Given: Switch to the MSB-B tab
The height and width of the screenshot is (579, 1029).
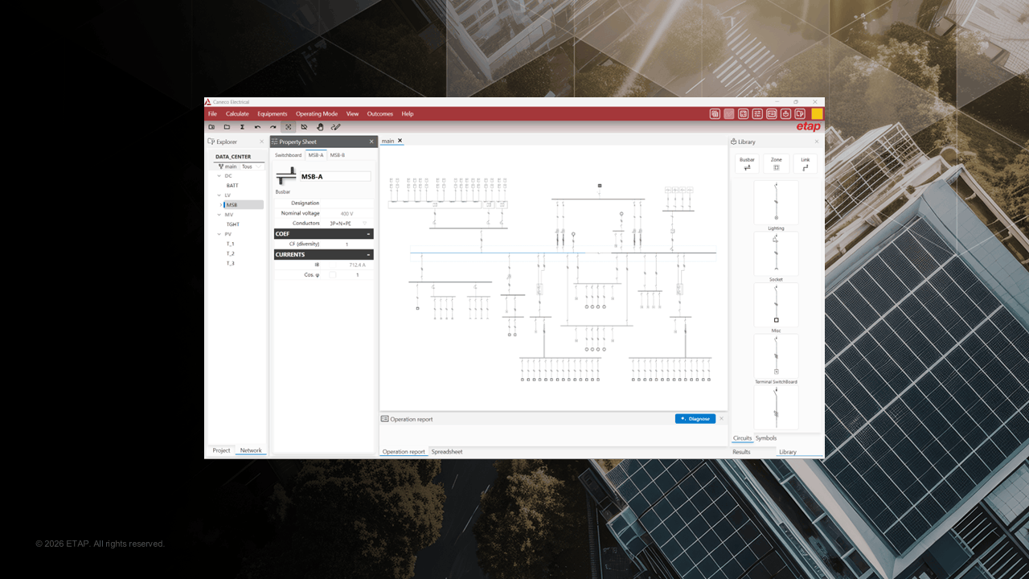Looking at the screenshot, I should (x=338, y=155).
